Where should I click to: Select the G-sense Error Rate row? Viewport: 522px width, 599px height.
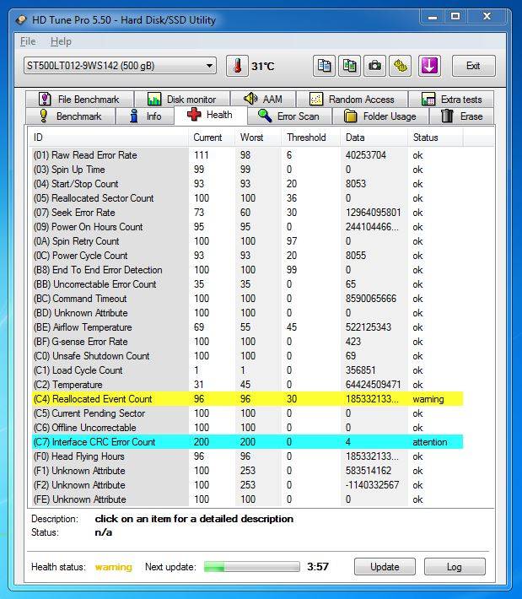(247, 342)
